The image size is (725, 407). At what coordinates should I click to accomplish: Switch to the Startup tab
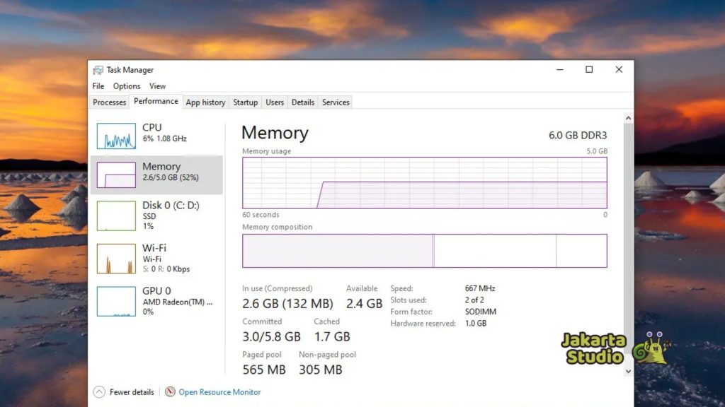pyautogui.click(x=246, y=102)
